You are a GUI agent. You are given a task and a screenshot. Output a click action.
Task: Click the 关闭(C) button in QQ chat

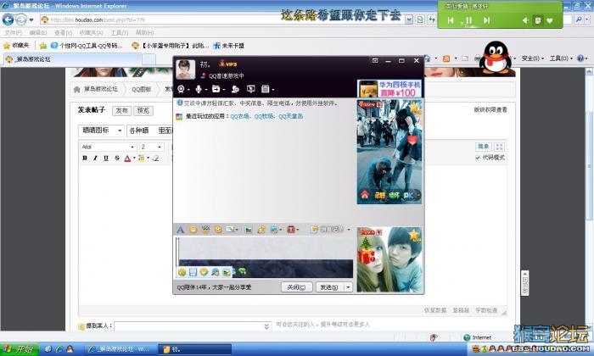pos(297,287)
